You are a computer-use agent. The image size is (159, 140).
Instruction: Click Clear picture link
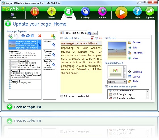coord(135,58)
